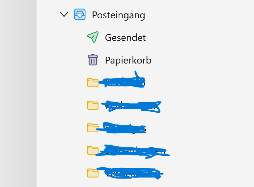Click the last yellow folder icon in list
Screen dimensions: 254x187
click(x=93, y=173)
